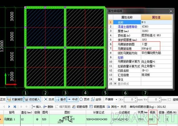This screenshot has width=178, height=126.
Task: Toggle 正交 orthogonal mode
Action: click(x=3, y=100)
